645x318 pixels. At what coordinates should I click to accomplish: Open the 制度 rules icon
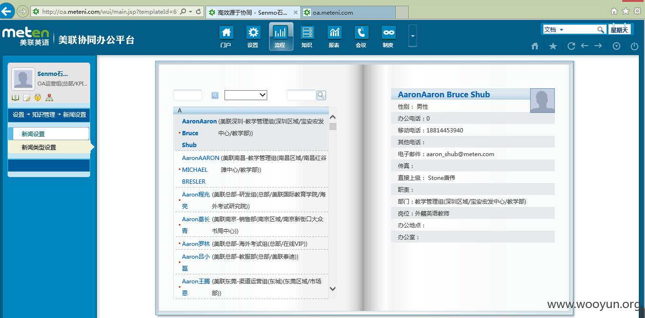coord(388,37)
